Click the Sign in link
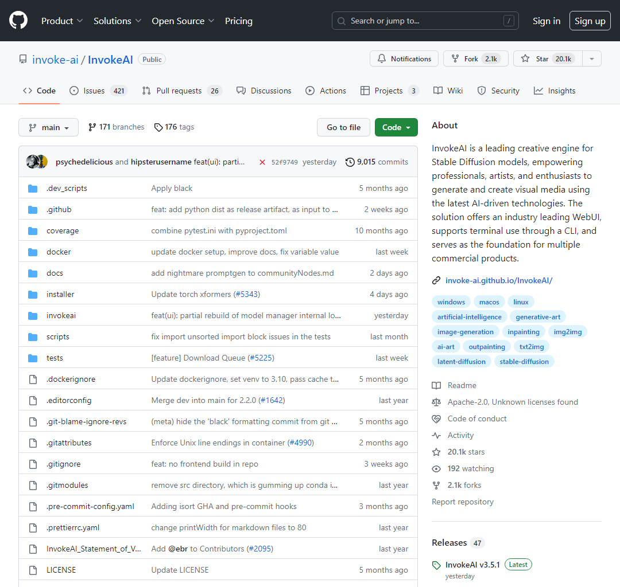 (547, 21)
